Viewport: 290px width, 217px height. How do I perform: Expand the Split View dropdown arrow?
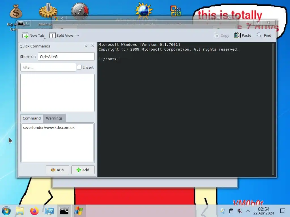[78, 35]
